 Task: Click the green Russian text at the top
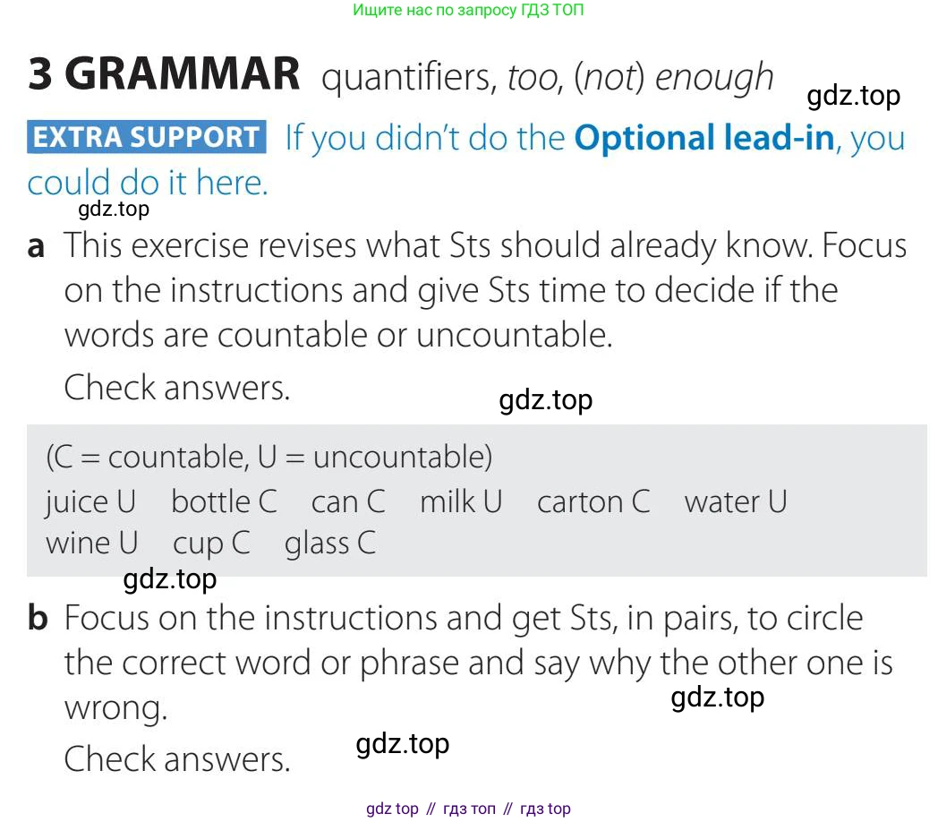point(468,11)
